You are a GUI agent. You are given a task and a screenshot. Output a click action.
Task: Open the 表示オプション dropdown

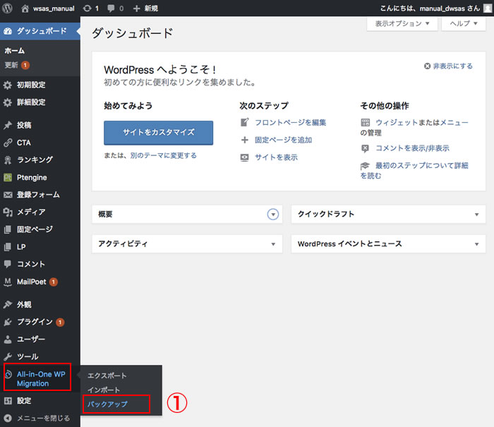click(397, 23)
